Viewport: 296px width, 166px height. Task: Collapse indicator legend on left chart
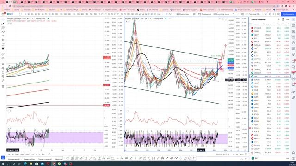(9, 24)
